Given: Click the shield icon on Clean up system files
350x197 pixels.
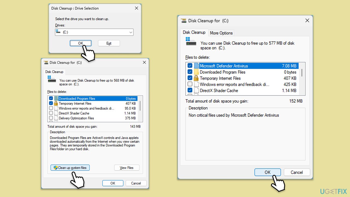Looking at the screenshot, I should pos(56,168).
